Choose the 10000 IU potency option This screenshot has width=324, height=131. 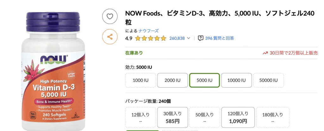[236, 80]
